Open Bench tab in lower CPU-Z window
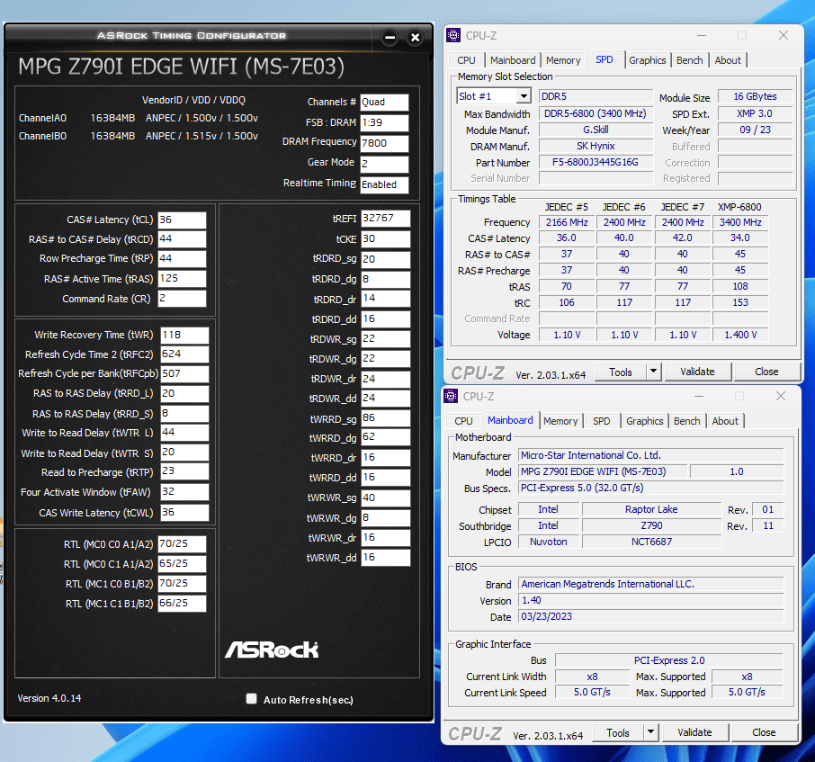The width and height of the screenshot is (815, 762). tap(686, 421)
